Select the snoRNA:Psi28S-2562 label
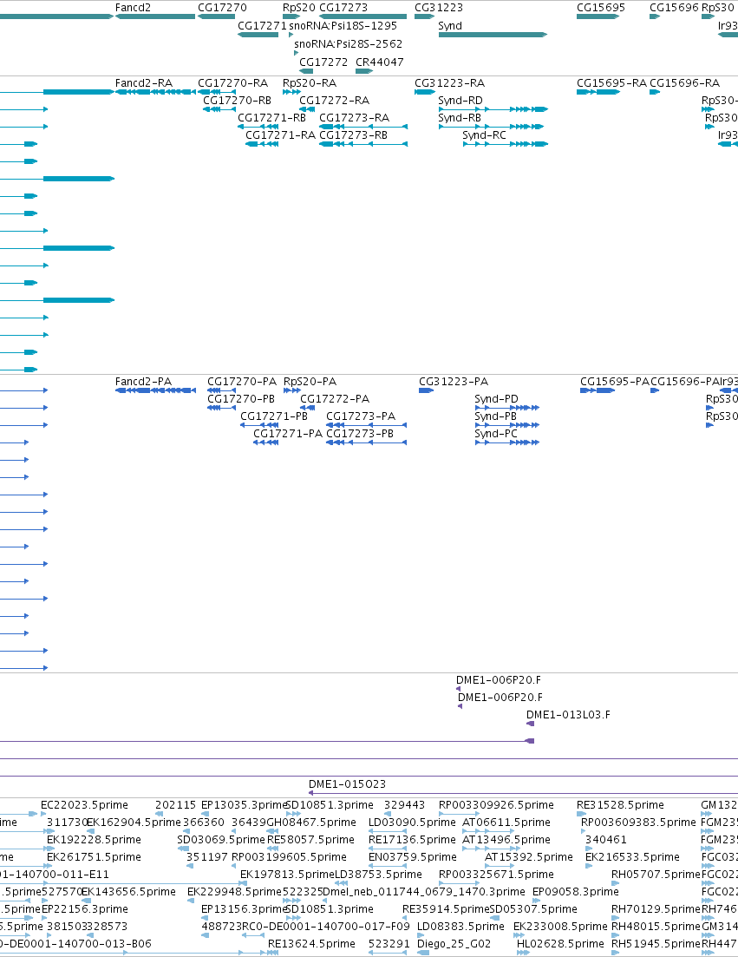738x957 pixels. coord(349,44)
